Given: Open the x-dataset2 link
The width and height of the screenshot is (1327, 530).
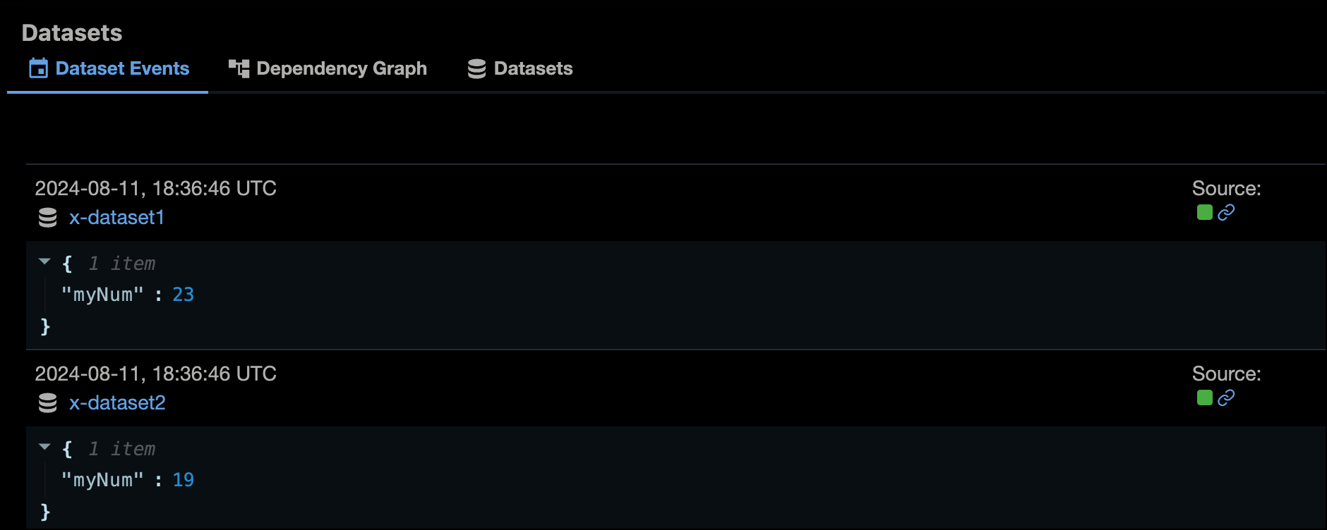Looking at the screenshot, I should tap(117, 403).
